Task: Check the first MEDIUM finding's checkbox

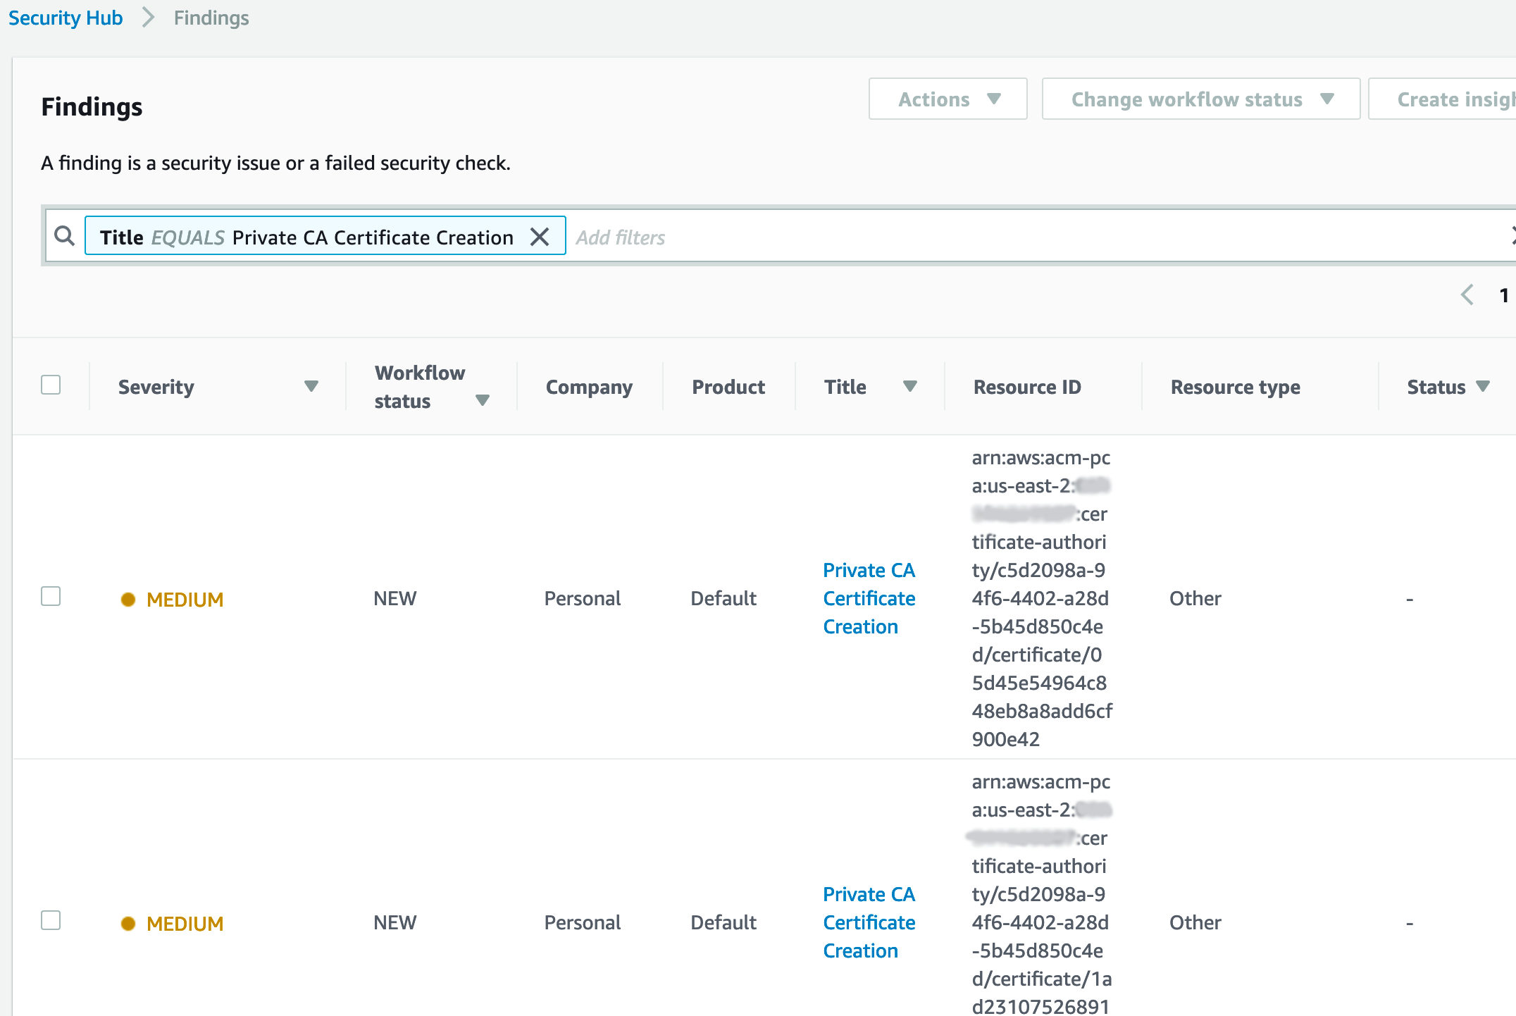Action: pos(50,597)
